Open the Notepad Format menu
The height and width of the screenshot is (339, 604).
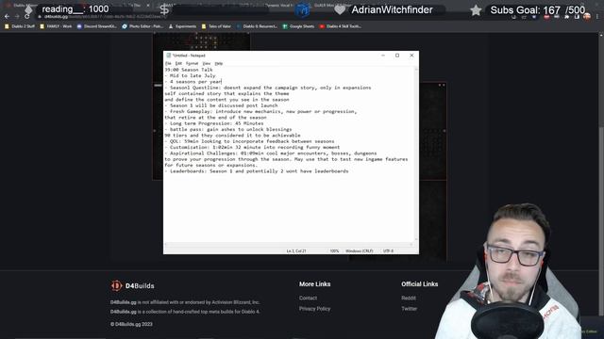click(192, 63)
